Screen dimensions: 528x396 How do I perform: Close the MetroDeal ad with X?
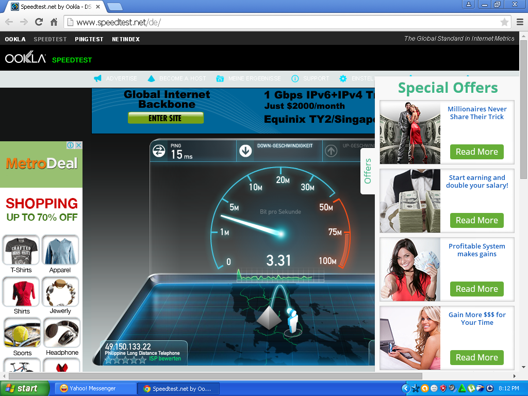pyautogui.click(x=79, y=145)
